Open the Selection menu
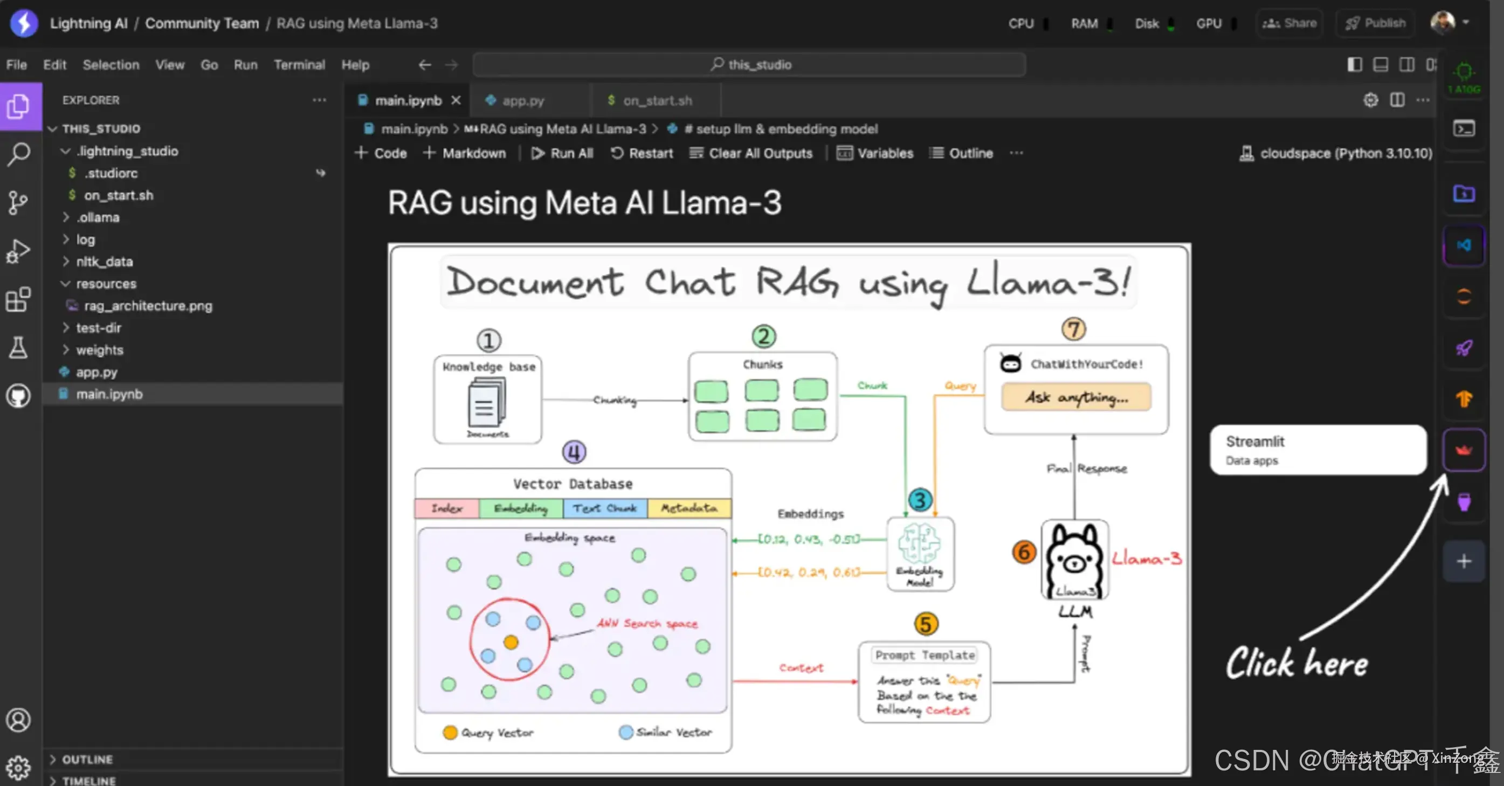1504x786 pixels. (x=111, y=65)
